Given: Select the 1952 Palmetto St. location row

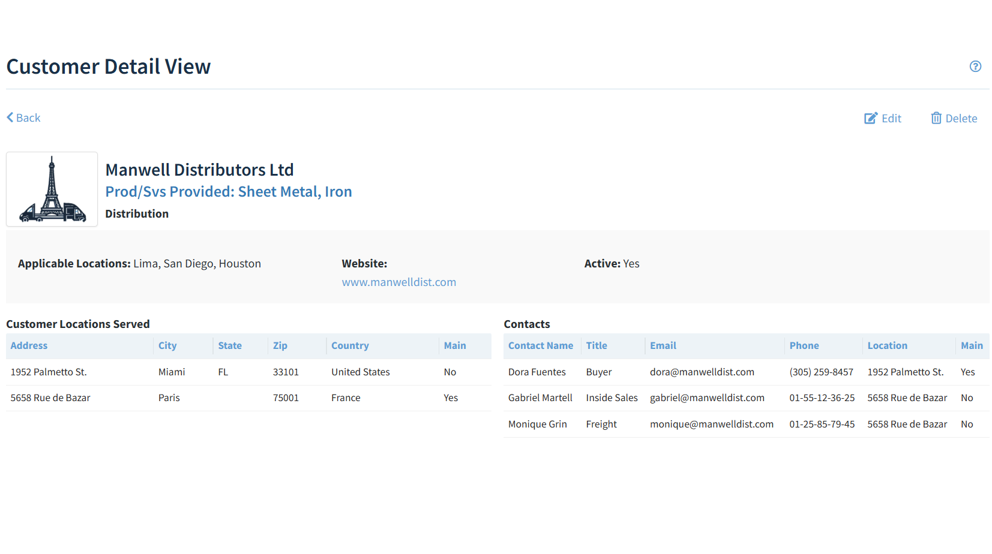Looking at the screenshot, I should point(49,372).
